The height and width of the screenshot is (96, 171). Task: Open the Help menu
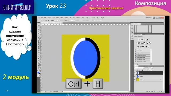[83, 18]
